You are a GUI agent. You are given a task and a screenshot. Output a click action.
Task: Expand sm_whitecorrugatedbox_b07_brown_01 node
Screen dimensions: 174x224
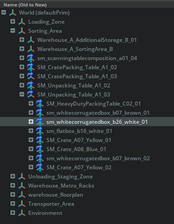point(31,112)
